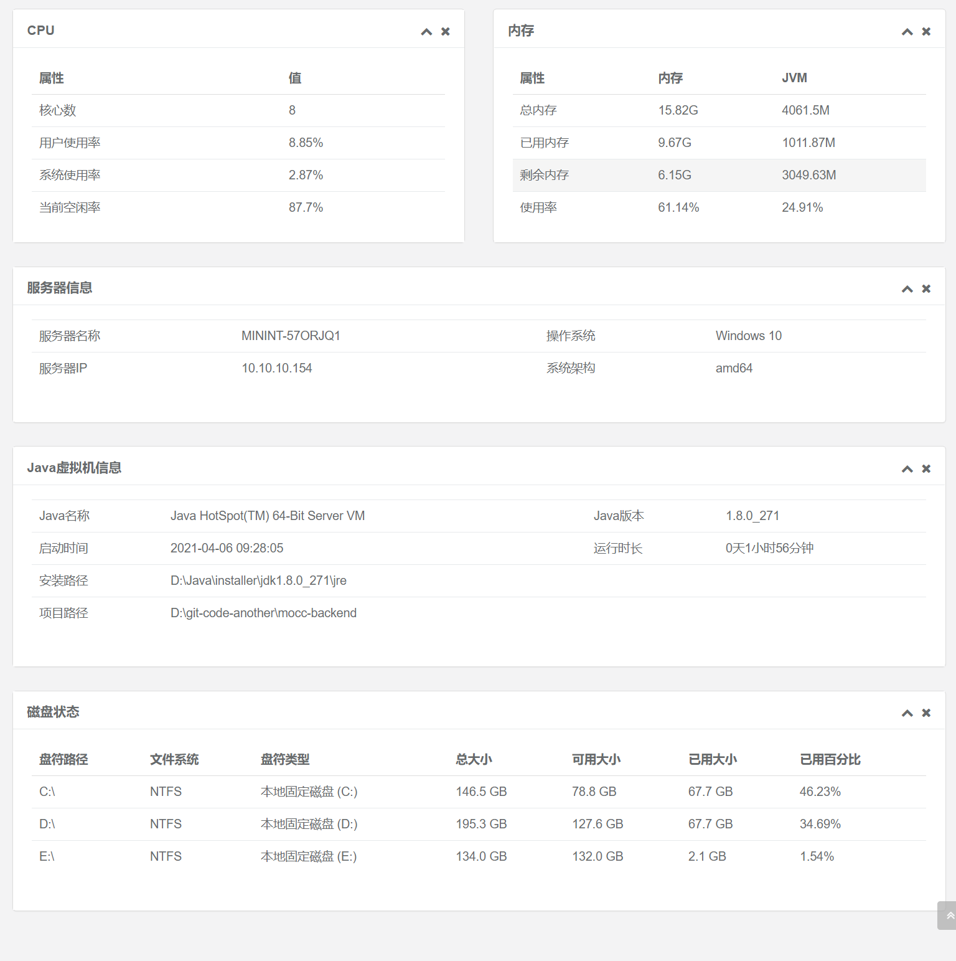This screenshot has width=956, height=961.
Task: Click the Java版本 value 1.8.0_271
Action: pyautogui.click(x=753, y=516)
